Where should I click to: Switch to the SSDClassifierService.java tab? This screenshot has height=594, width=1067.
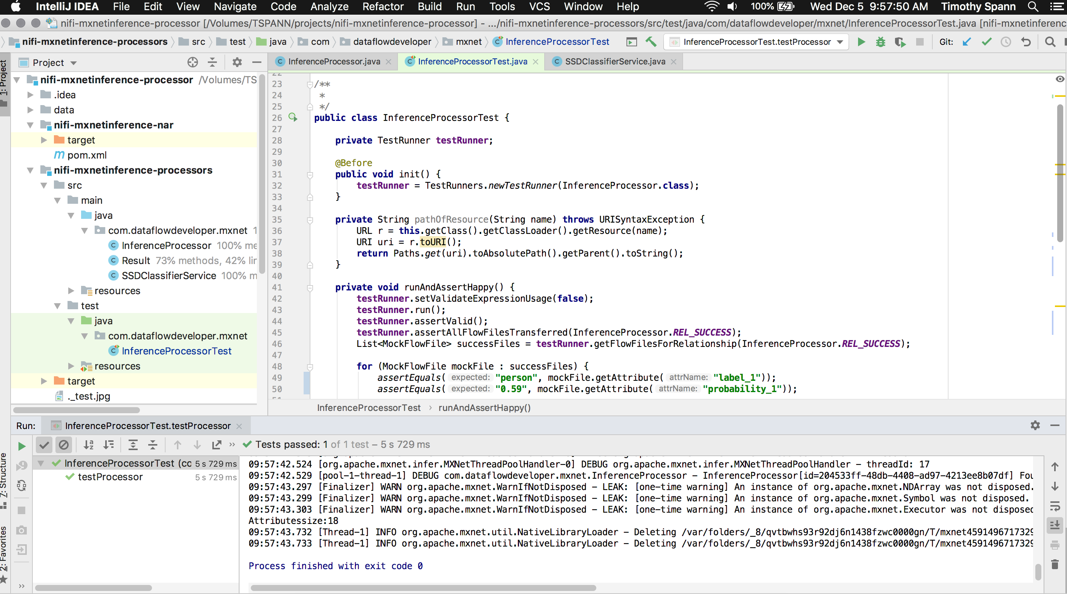[x=615, y=62]
